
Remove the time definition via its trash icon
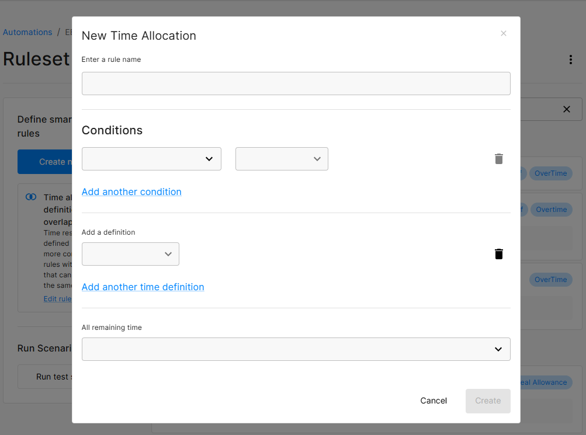tap(498, 253)
